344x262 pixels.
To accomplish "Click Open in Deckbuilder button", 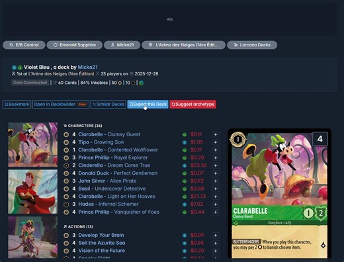I will 61,105.
